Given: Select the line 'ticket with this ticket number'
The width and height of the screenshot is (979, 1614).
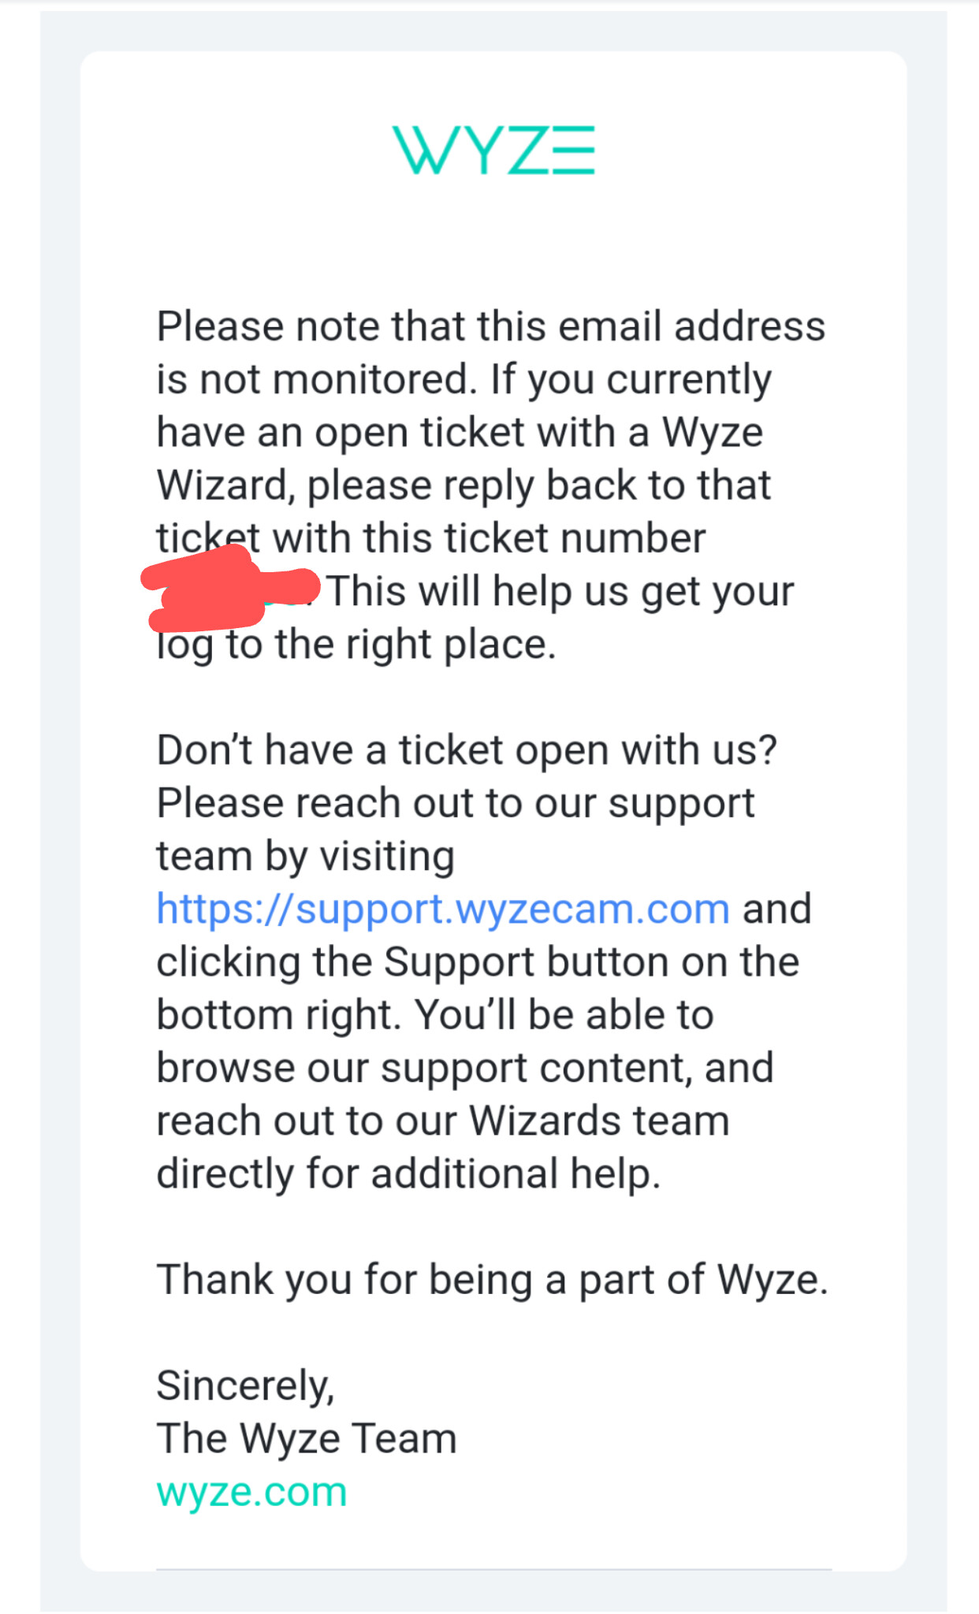Looking at the screenshot, I should [x=430, y=538].
